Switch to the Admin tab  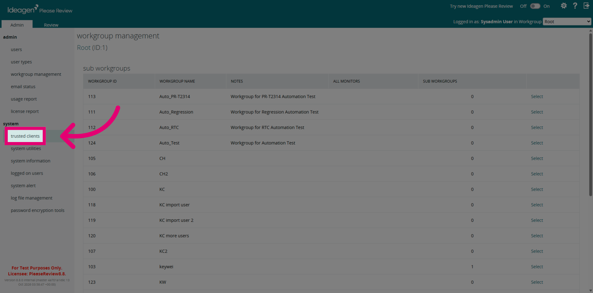17,25
